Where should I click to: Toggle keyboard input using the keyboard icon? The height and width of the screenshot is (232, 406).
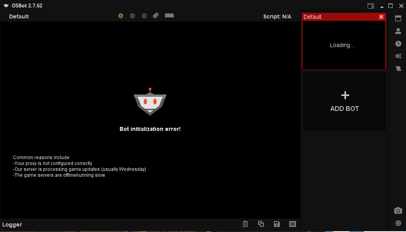coord(169,16)
